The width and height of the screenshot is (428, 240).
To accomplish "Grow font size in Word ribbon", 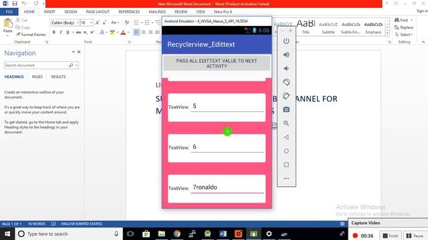I will tap(98, 23).
